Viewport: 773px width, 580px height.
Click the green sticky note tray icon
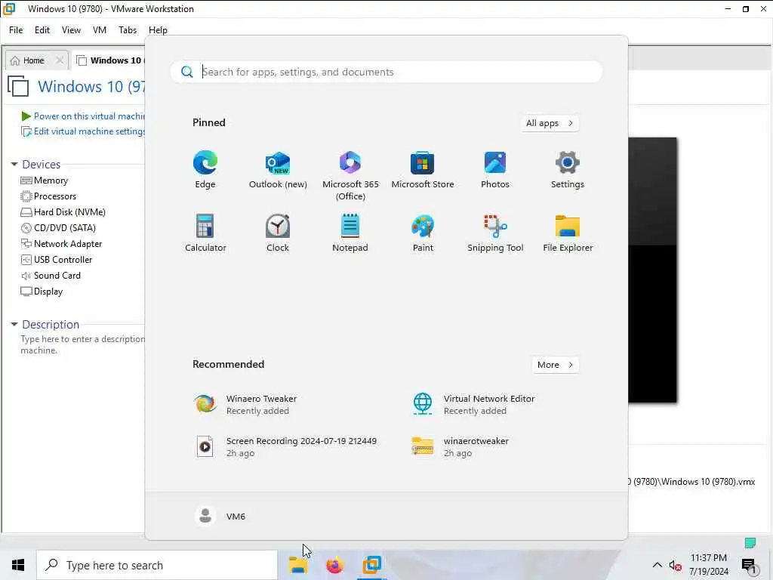click(x=750, y=543)
